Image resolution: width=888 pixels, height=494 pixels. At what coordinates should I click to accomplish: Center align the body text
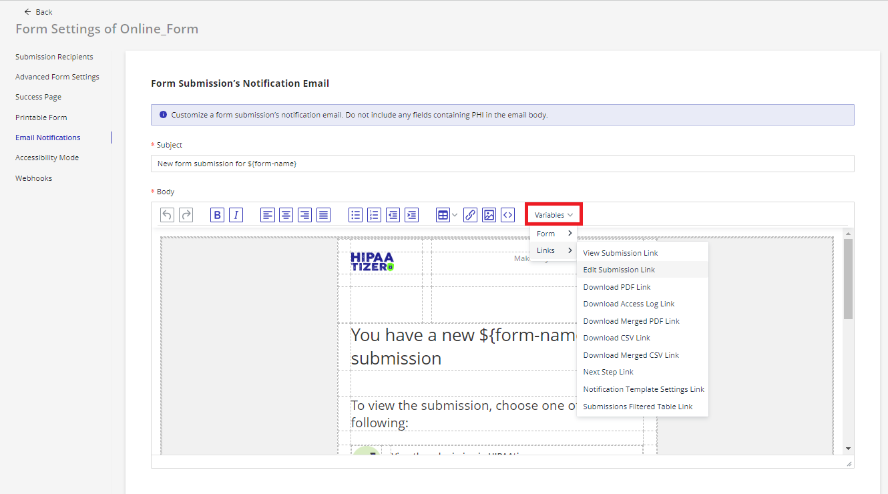point(286,215)
